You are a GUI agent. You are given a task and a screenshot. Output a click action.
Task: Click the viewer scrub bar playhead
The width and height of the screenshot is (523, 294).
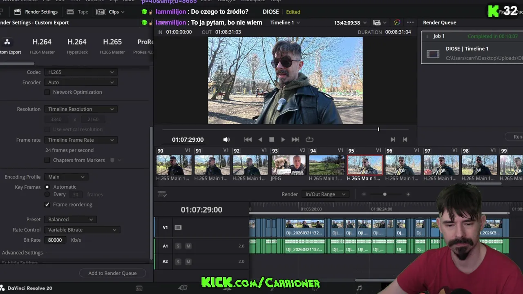[379, 129]
